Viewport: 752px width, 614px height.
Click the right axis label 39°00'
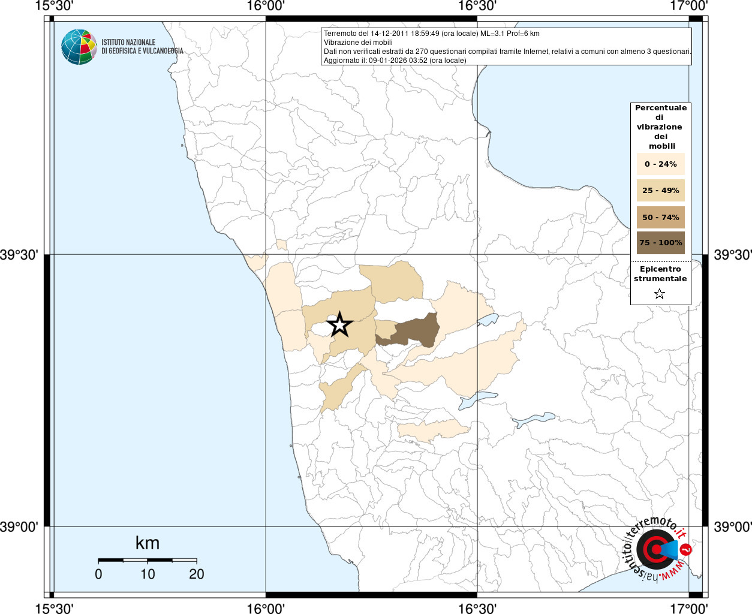tap(732, 527)
